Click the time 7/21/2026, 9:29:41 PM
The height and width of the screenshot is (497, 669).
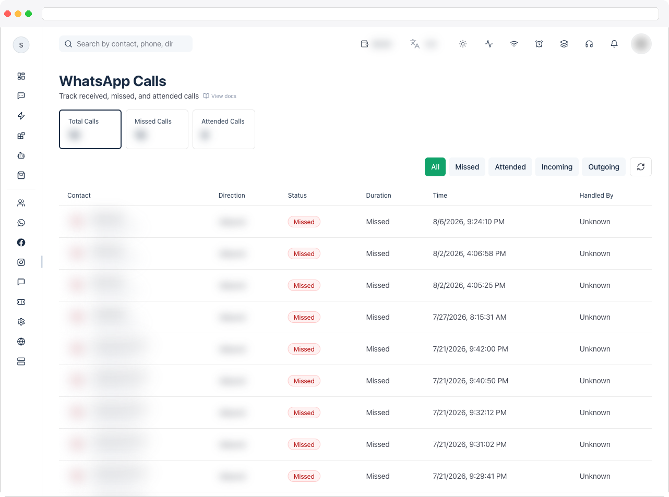pyautogui.click(x=470, y=476)
